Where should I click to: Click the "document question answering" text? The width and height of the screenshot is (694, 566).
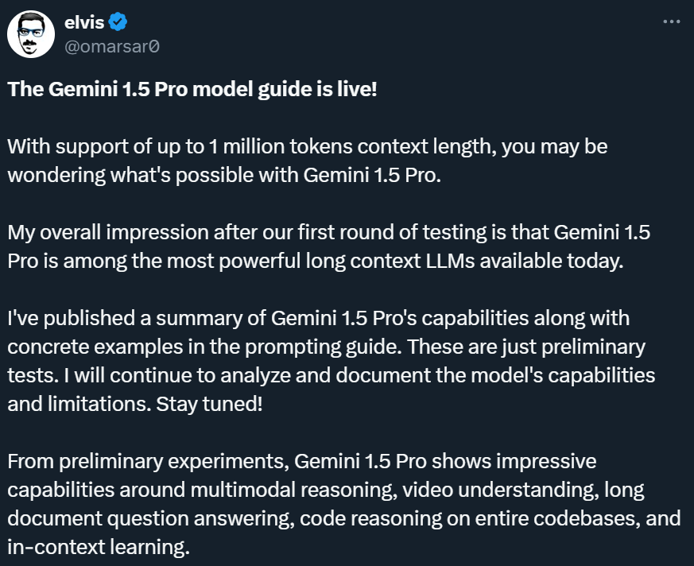(143, 518)
